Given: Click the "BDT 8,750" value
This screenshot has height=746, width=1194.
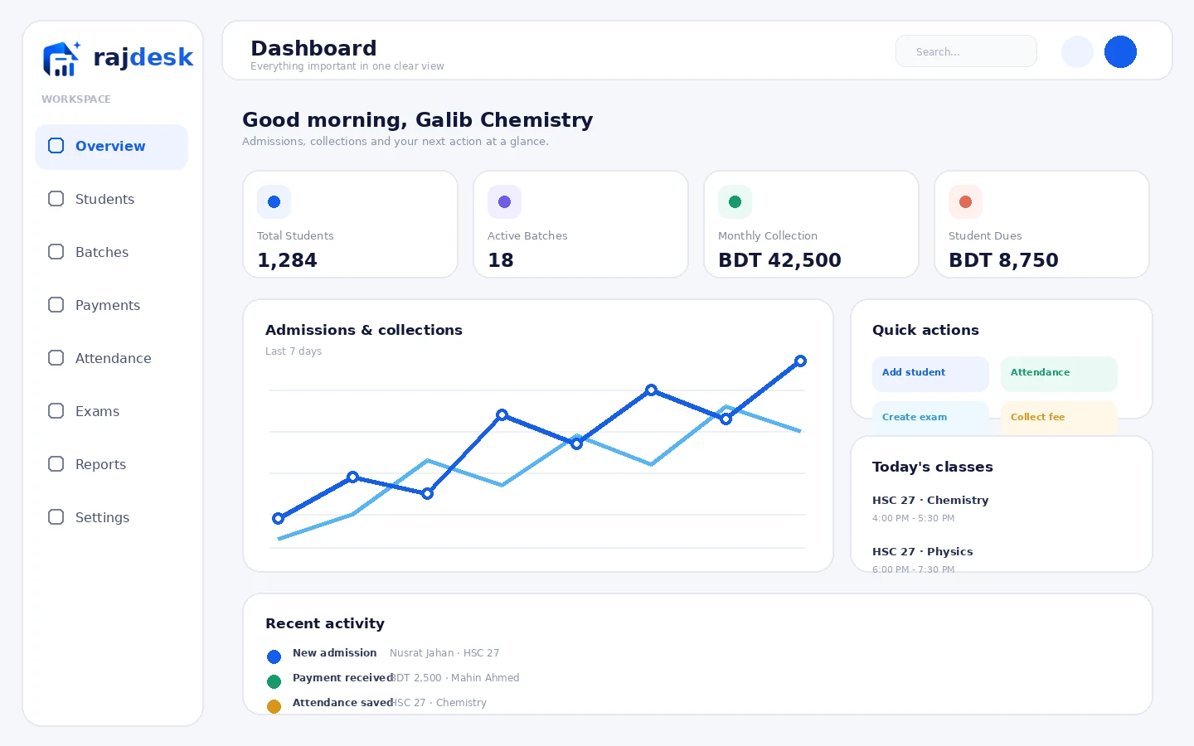Looking at the screenshot, I should (1003, 260).
